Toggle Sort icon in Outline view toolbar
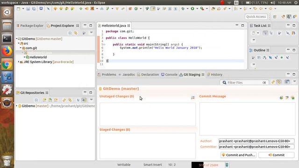The width and height of the screenshot is (299, 168). tap(264, 57)
